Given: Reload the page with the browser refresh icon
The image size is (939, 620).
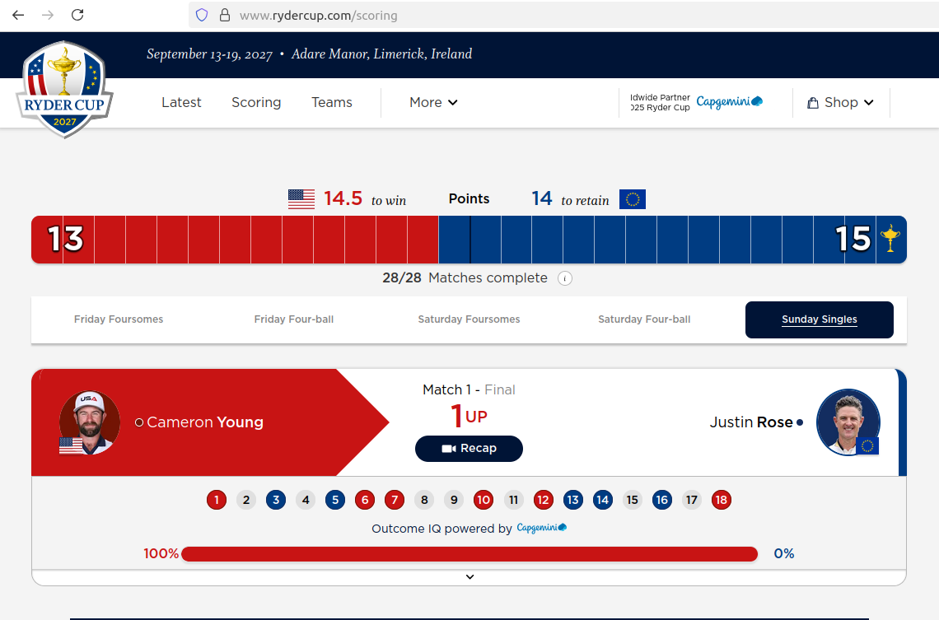Looking at the screenshot, I should (x=77, y=15).
